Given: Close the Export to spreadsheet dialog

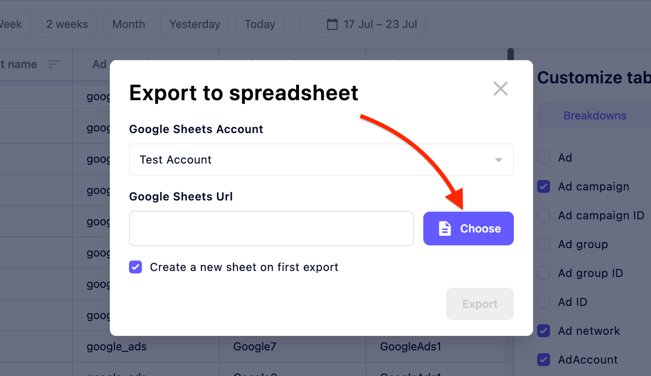Looking at the screenshot, I should point(500,89).
